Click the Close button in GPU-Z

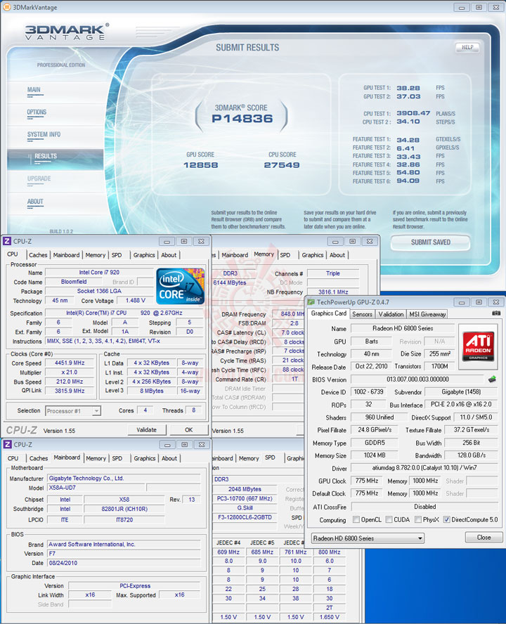coord(484,538)
